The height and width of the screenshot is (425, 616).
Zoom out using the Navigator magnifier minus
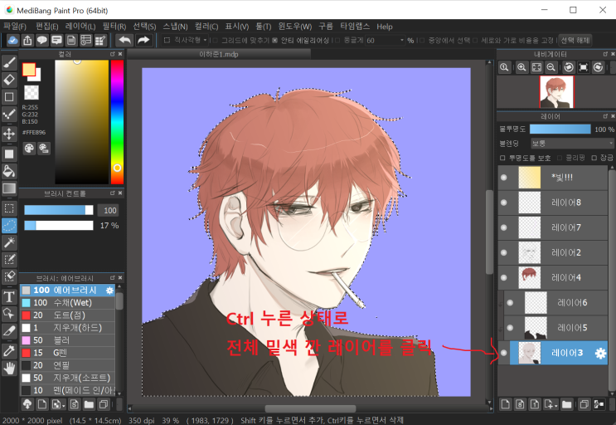click(551, 67)
